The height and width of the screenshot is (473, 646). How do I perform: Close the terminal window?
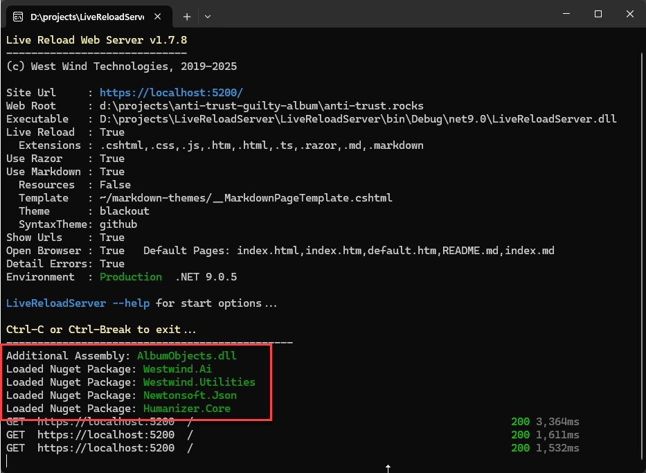click(x=630, y=14)
